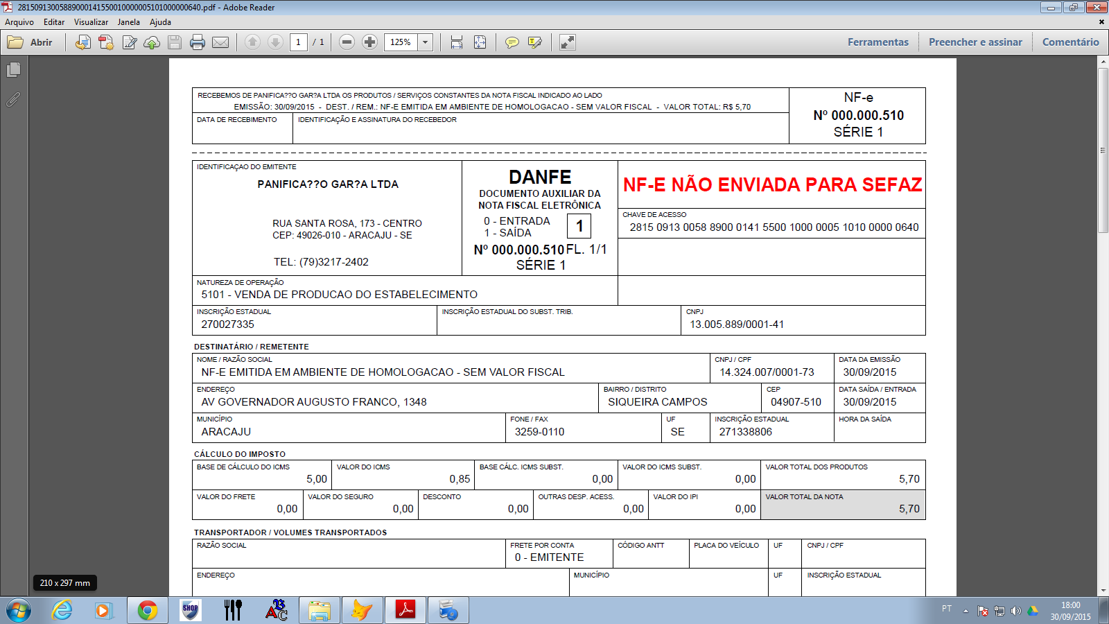Viewport: 1109px width, 624px height.
Task: Click CNPJ value 13.005.889/0001-41
Action: (x=737, y=324)
